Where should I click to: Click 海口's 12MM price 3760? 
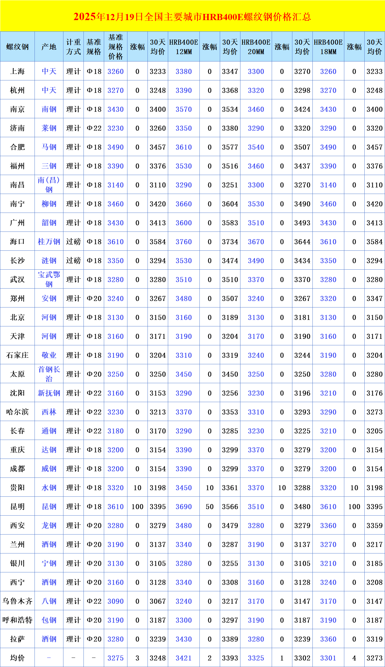click(184, 242)
